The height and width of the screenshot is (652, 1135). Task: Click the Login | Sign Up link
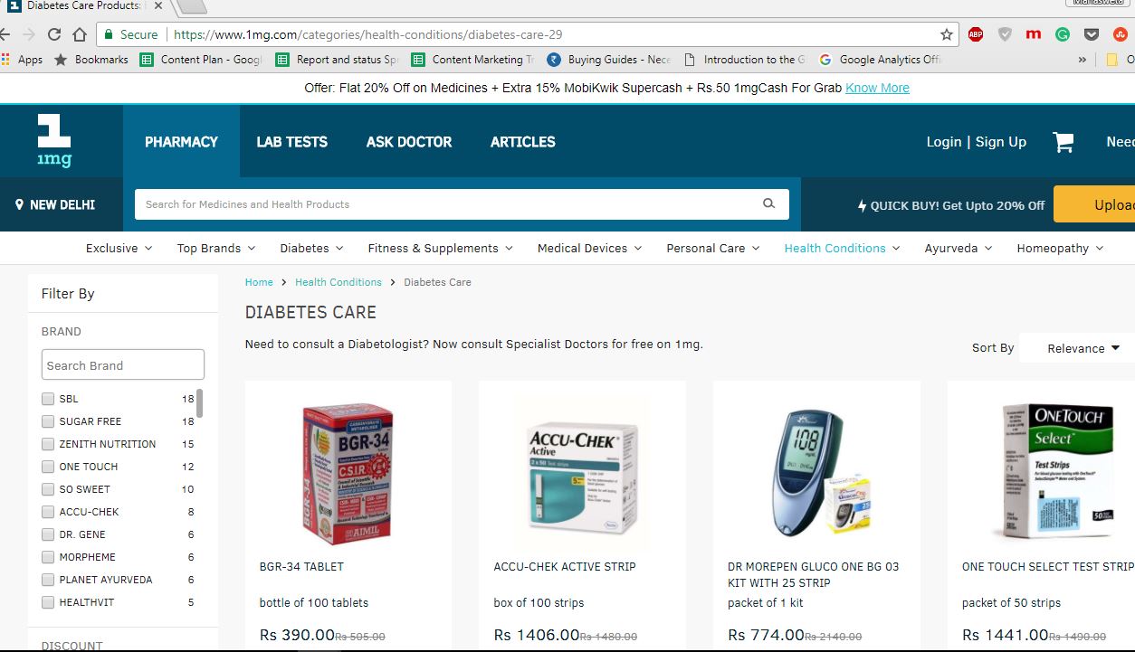(976, 142)
